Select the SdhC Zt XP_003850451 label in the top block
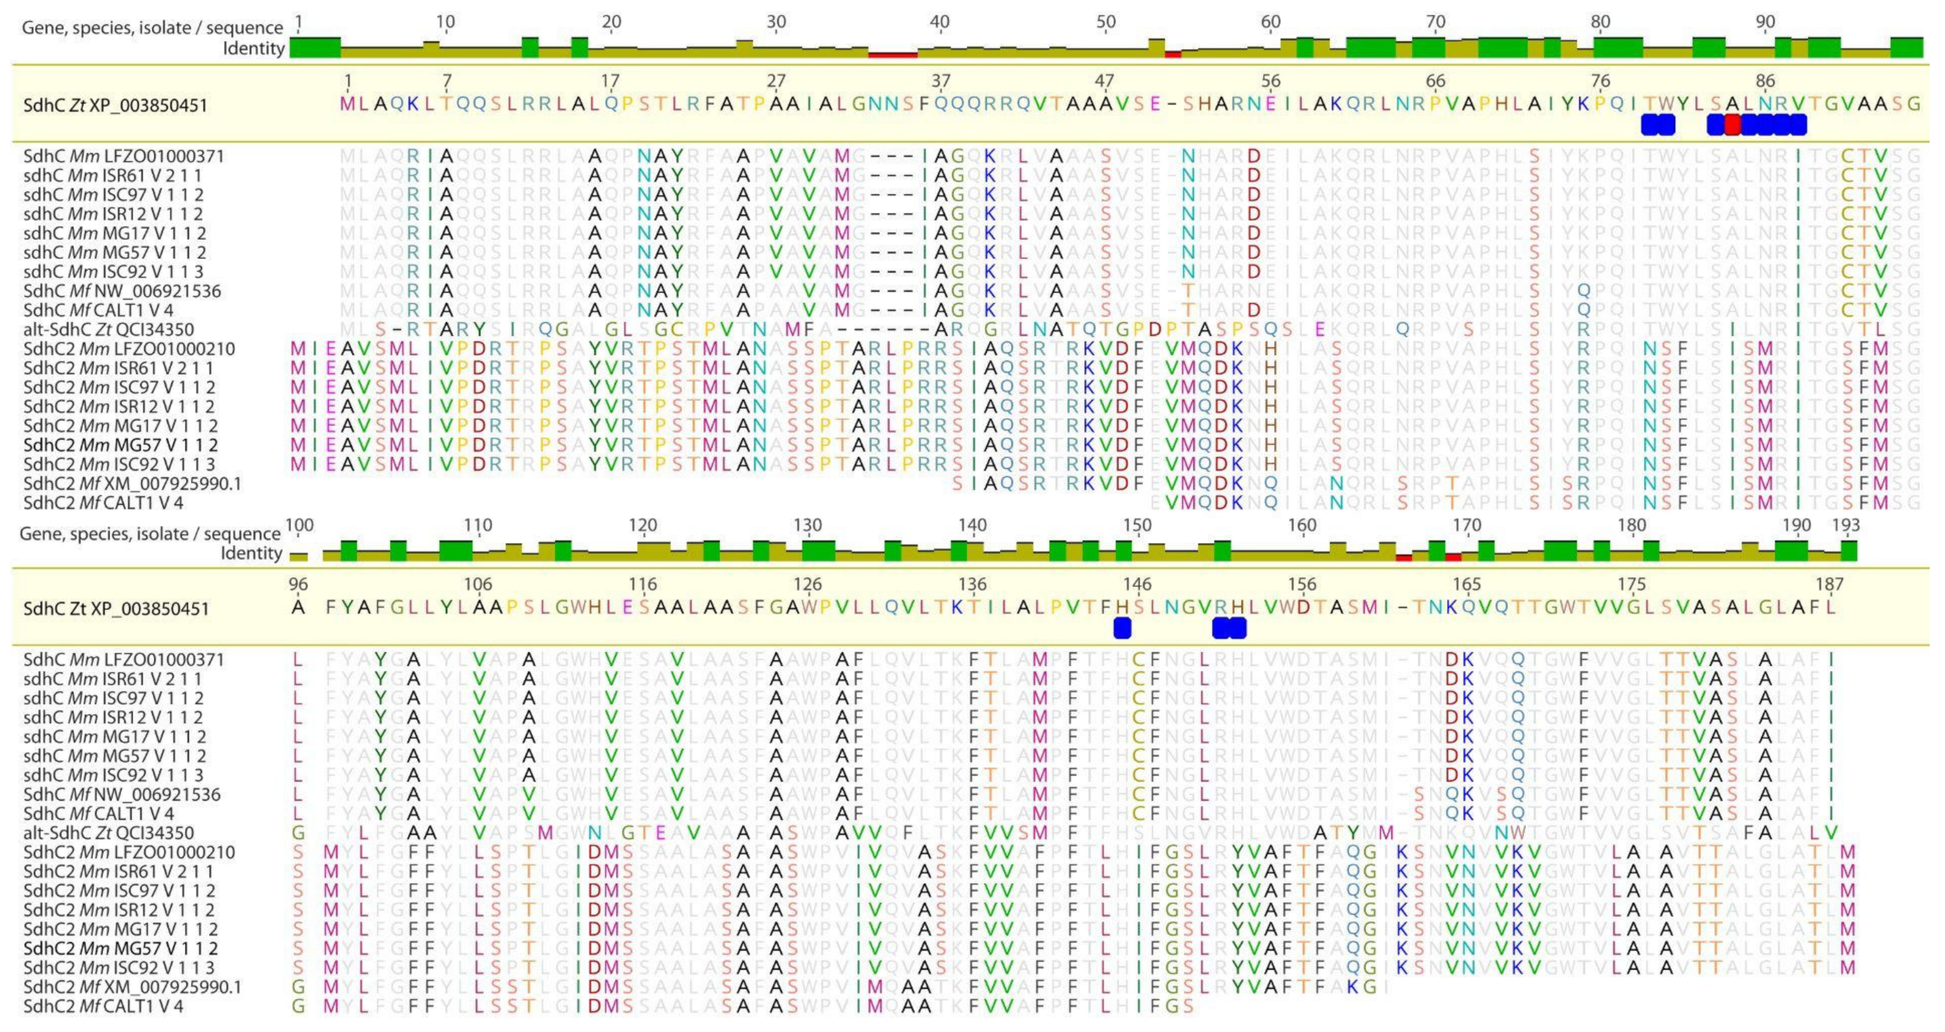The width and height of the screenshot is (1945, 1032). point(116,105)
